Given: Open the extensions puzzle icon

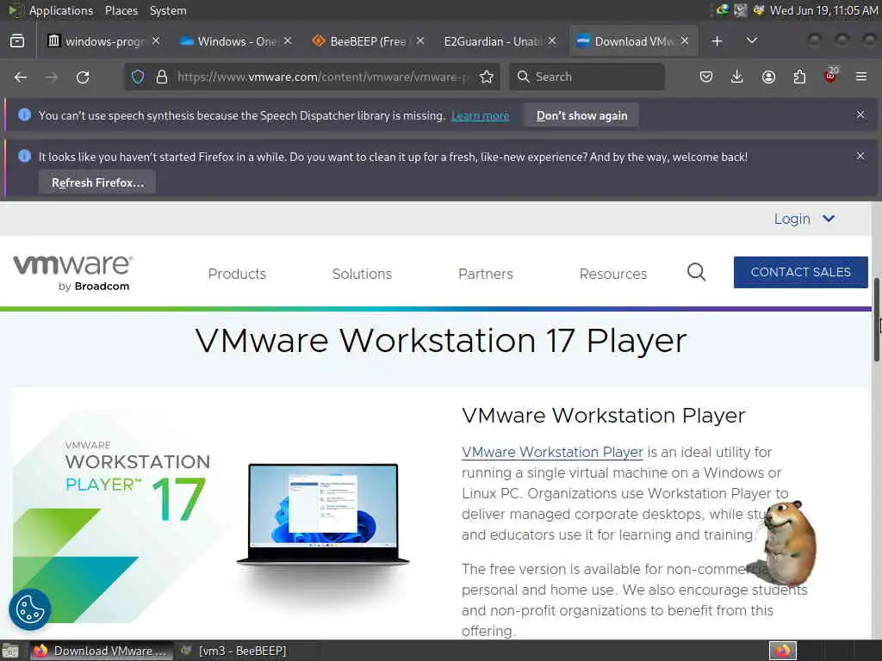Looking at the screenshot, I should click(799, 77).
